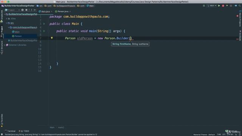
Task: Open the Main run configuration dropdown
Action: (x=212, y=6)
